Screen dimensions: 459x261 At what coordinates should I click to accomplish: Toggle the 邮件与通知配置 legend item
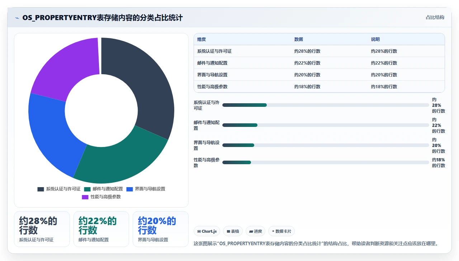tap(103, 189)
